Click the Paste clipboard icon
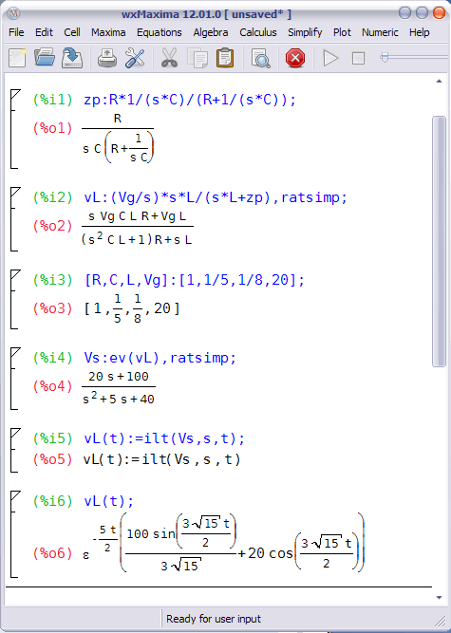Viewport: 451px width, 633px height. 225,58
